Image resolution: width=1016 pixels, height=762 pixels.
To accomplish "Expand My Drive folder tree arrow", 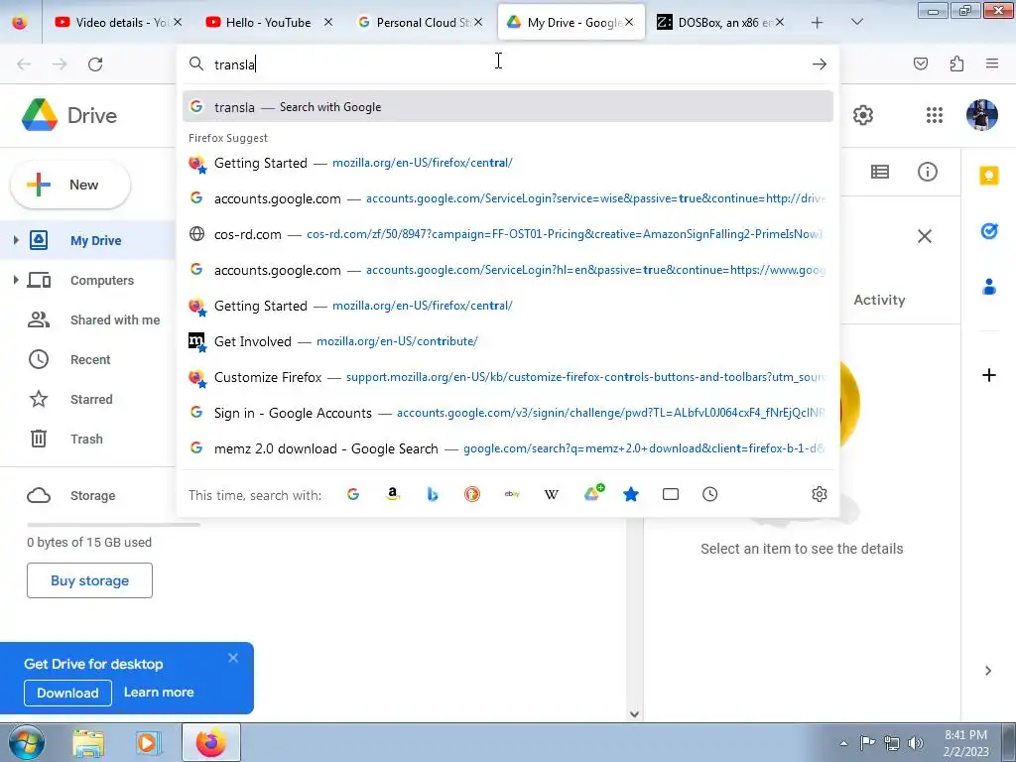I will [16, 240].
